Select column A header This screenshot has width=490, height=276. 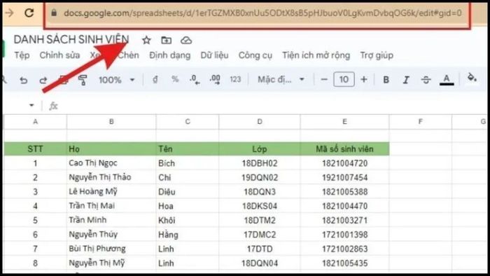tap(35, 122)
